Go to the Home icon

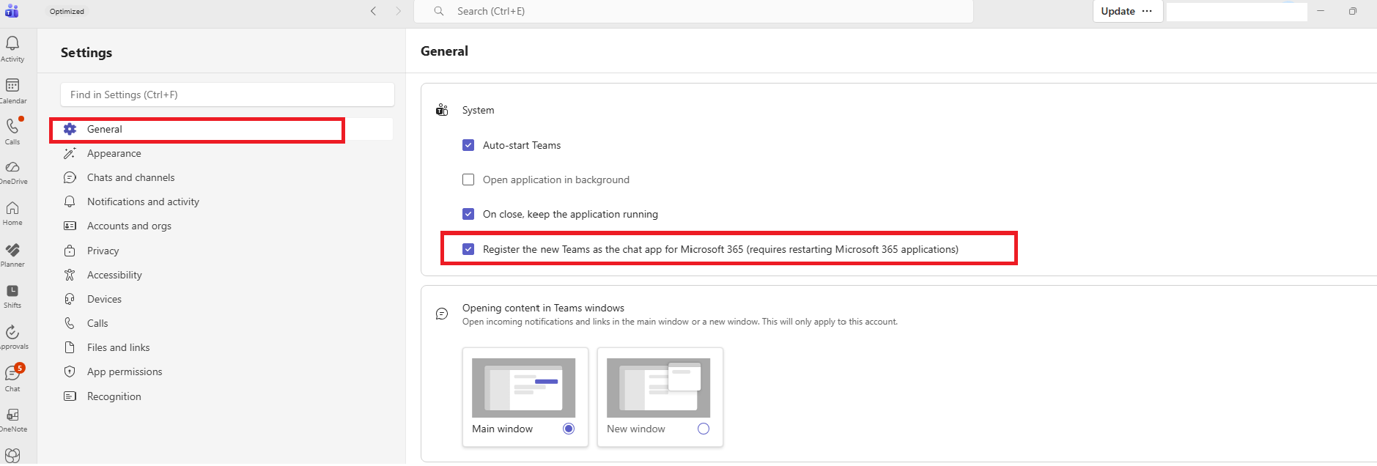pos(12,209)
